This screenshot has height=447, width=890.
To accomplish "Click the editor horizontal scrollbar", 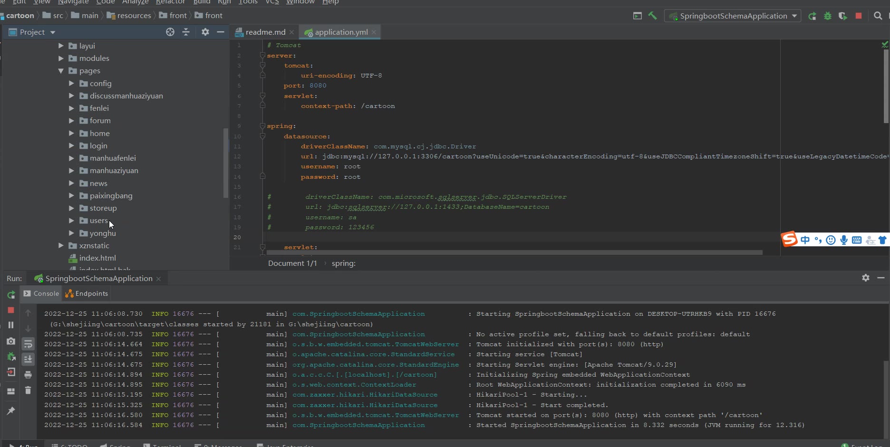I will [x=513, y=253].
